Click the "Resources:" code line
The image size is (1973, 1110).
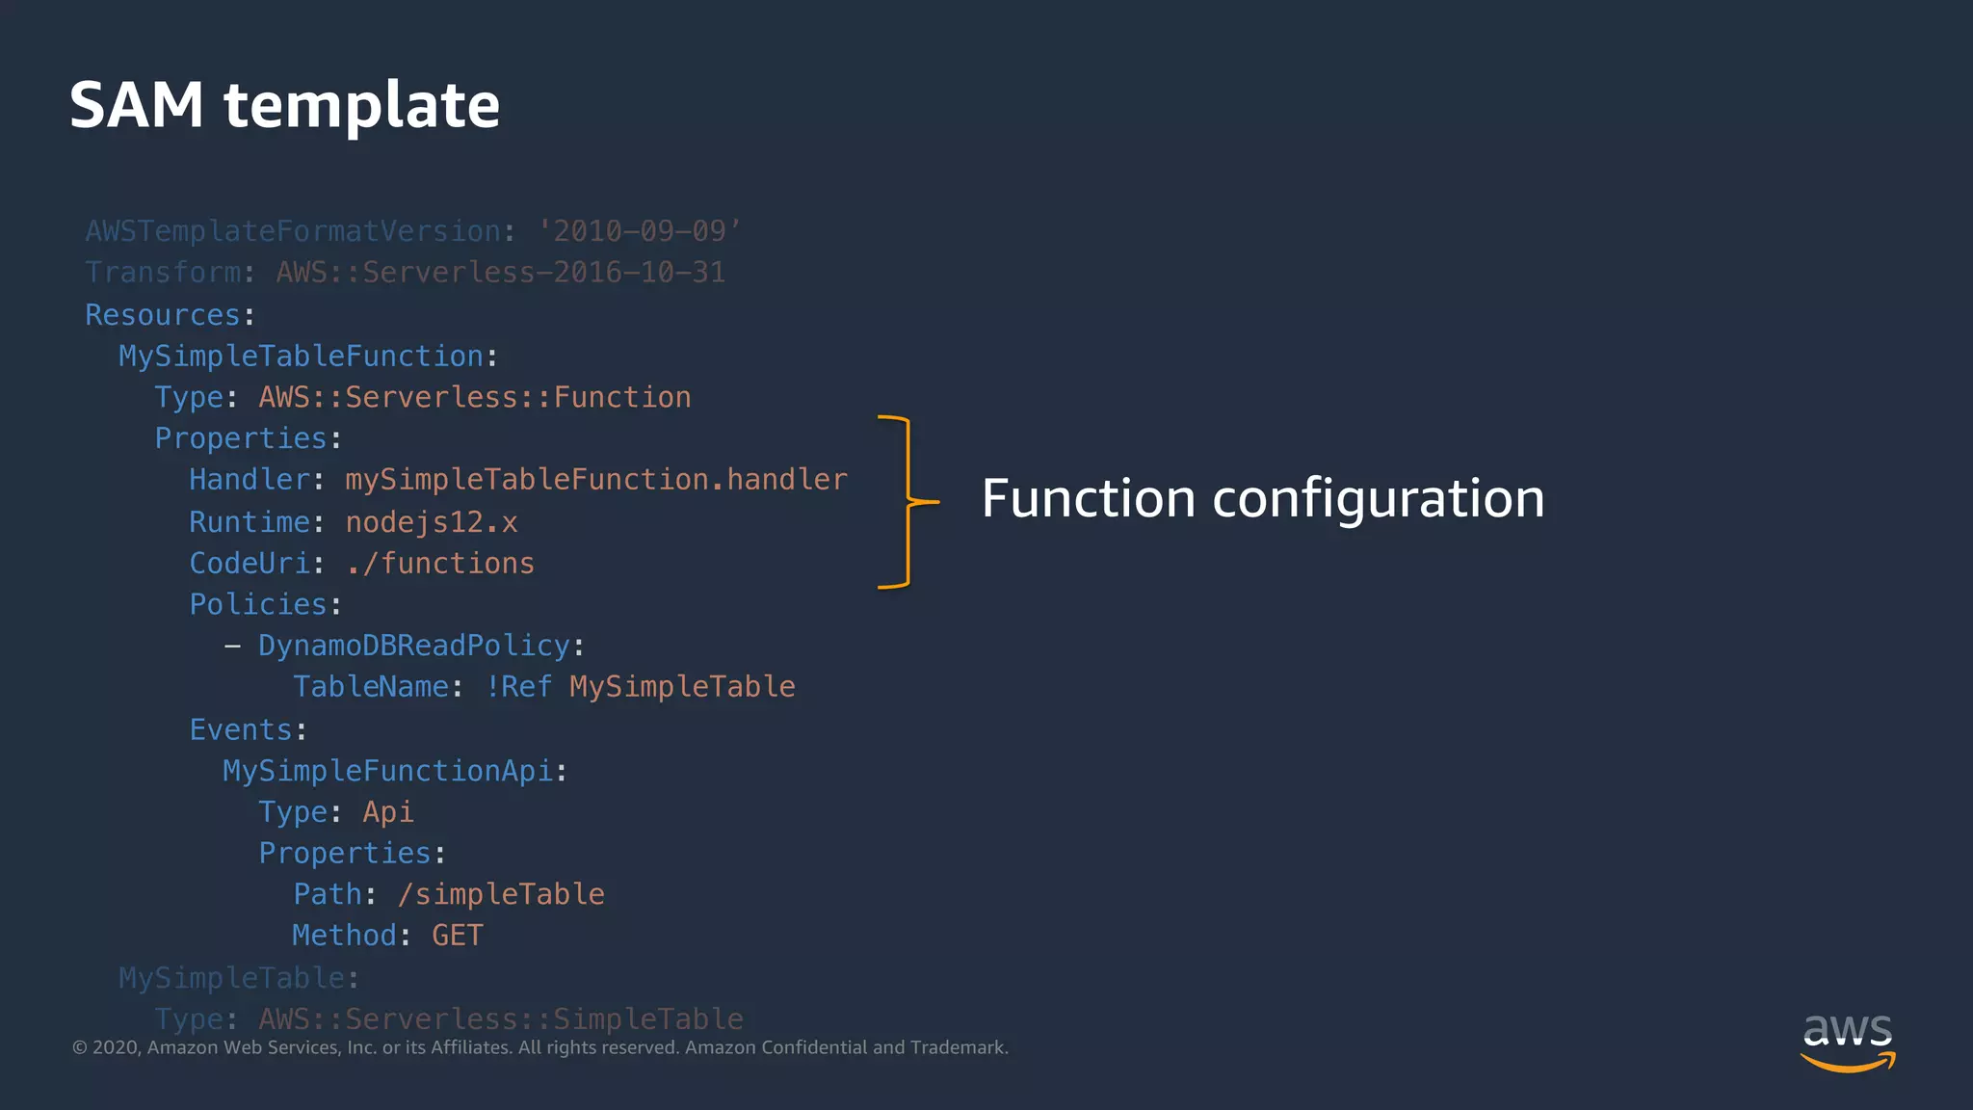(x=171, y=315)
